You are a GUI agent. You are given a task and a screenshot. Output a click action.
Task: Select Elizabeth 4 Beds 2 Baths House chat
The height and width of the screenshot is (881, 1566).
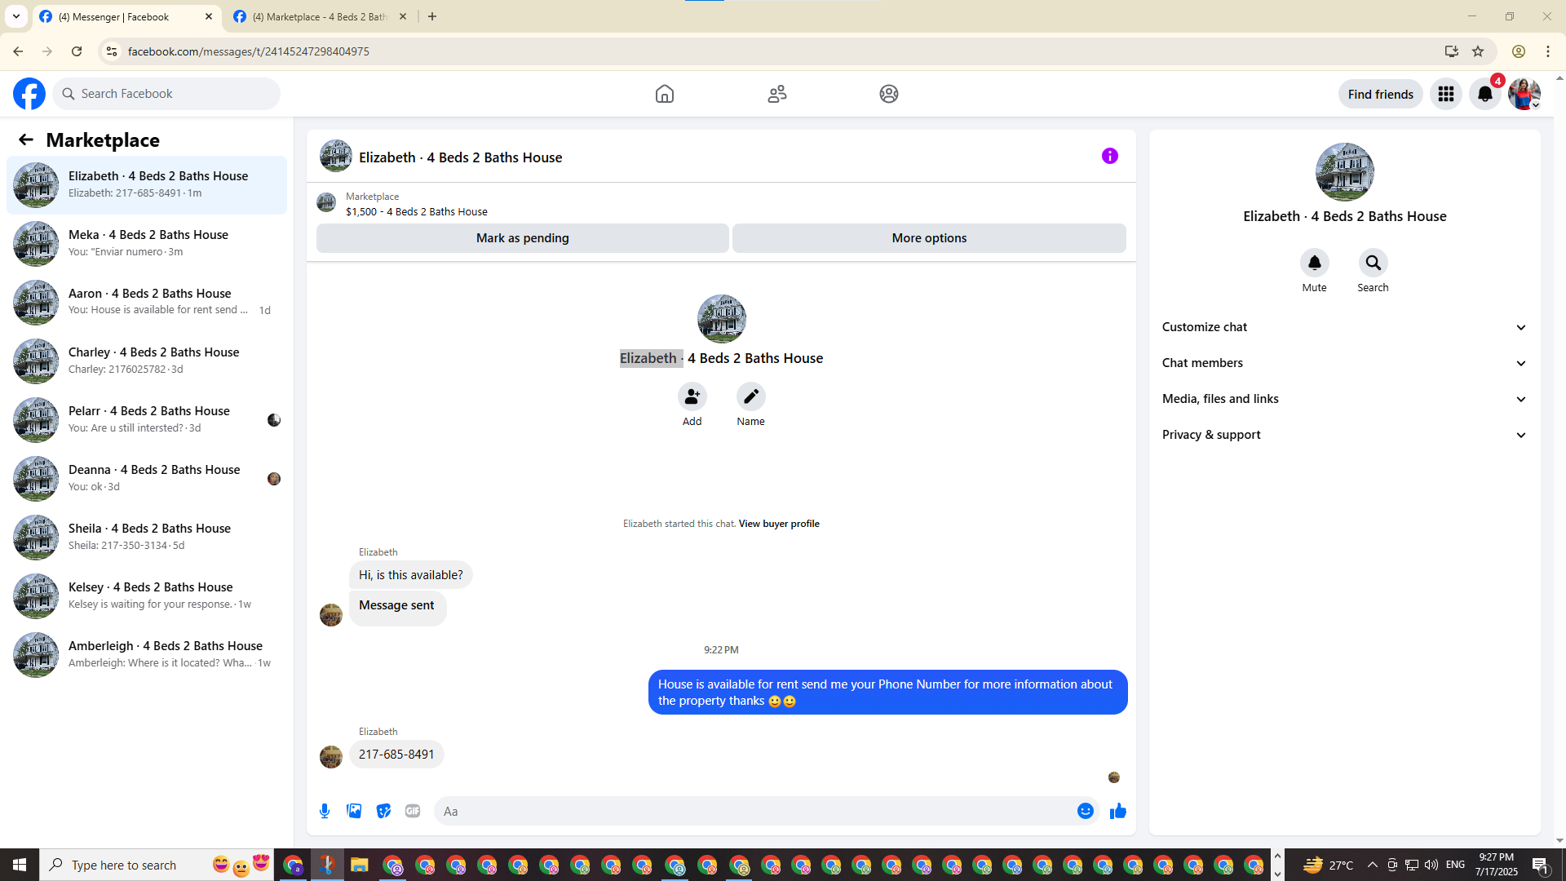147,184
